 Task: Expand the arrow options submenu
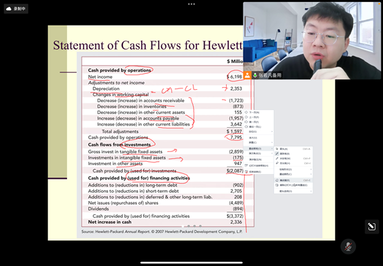(x=293, y=191)
